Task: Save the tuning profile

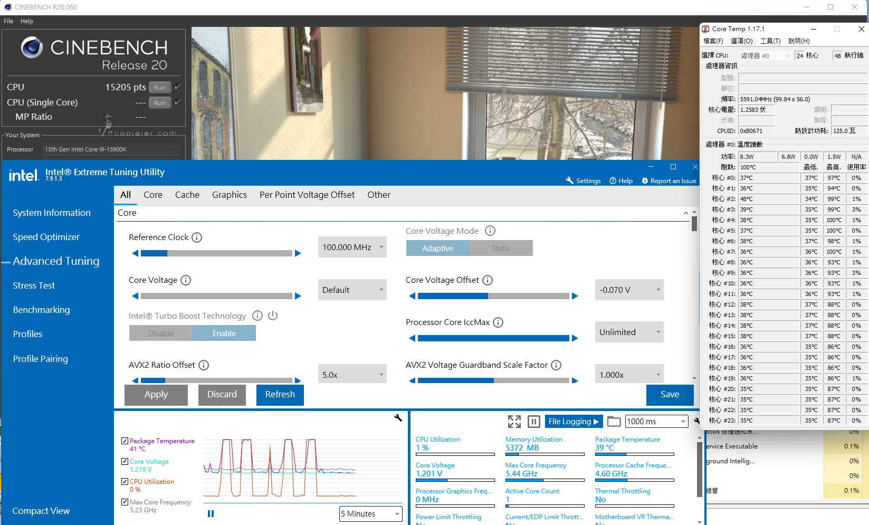Action: point(670,394)
